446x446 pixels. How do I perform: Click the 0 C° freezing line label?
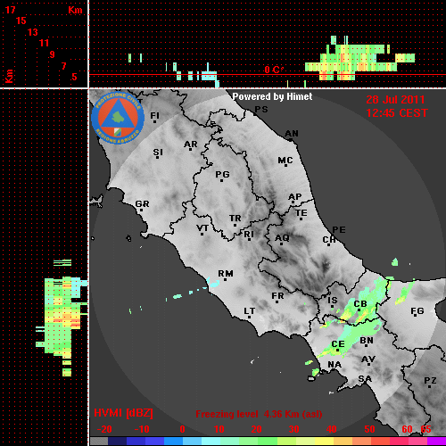pos(274,70)
